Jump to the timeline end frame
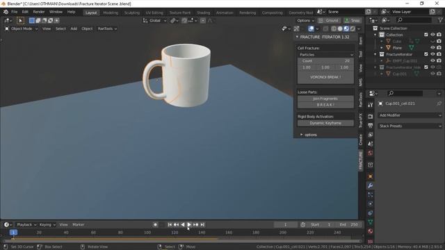The width and height of the screenshot is (445, 250). coord(202,224)
